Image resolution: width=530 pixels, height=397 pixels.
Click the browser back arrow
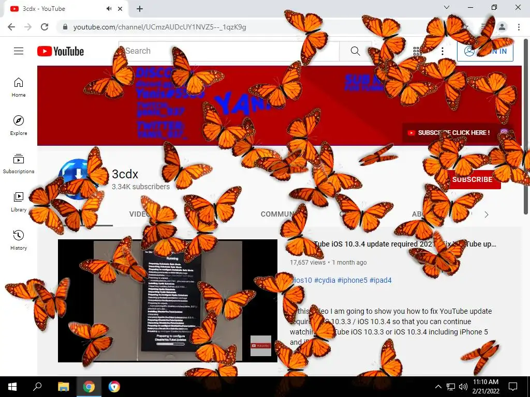pyautogui.click(x=11, y=27)
